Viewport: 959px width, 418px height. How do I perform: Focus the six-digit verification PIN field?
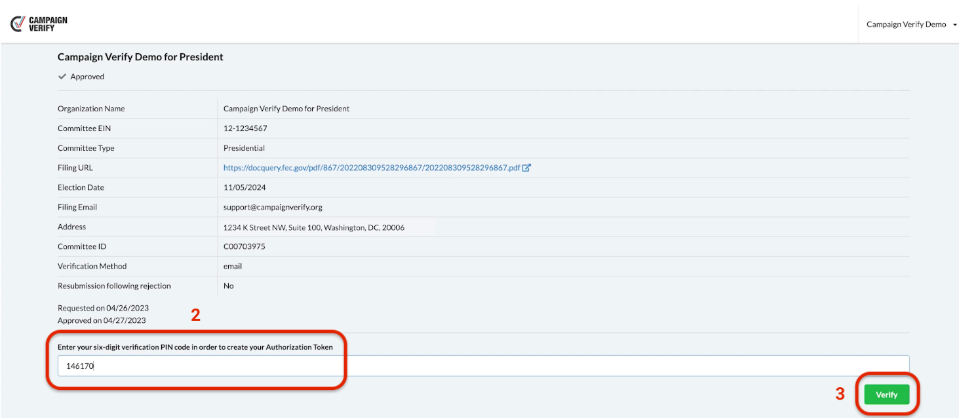(483, 366)
